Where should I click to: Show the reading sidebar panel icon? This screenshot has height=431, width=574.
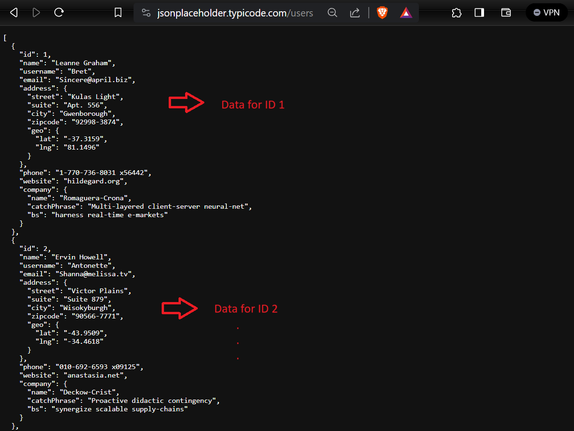click(x=479, y=13)
